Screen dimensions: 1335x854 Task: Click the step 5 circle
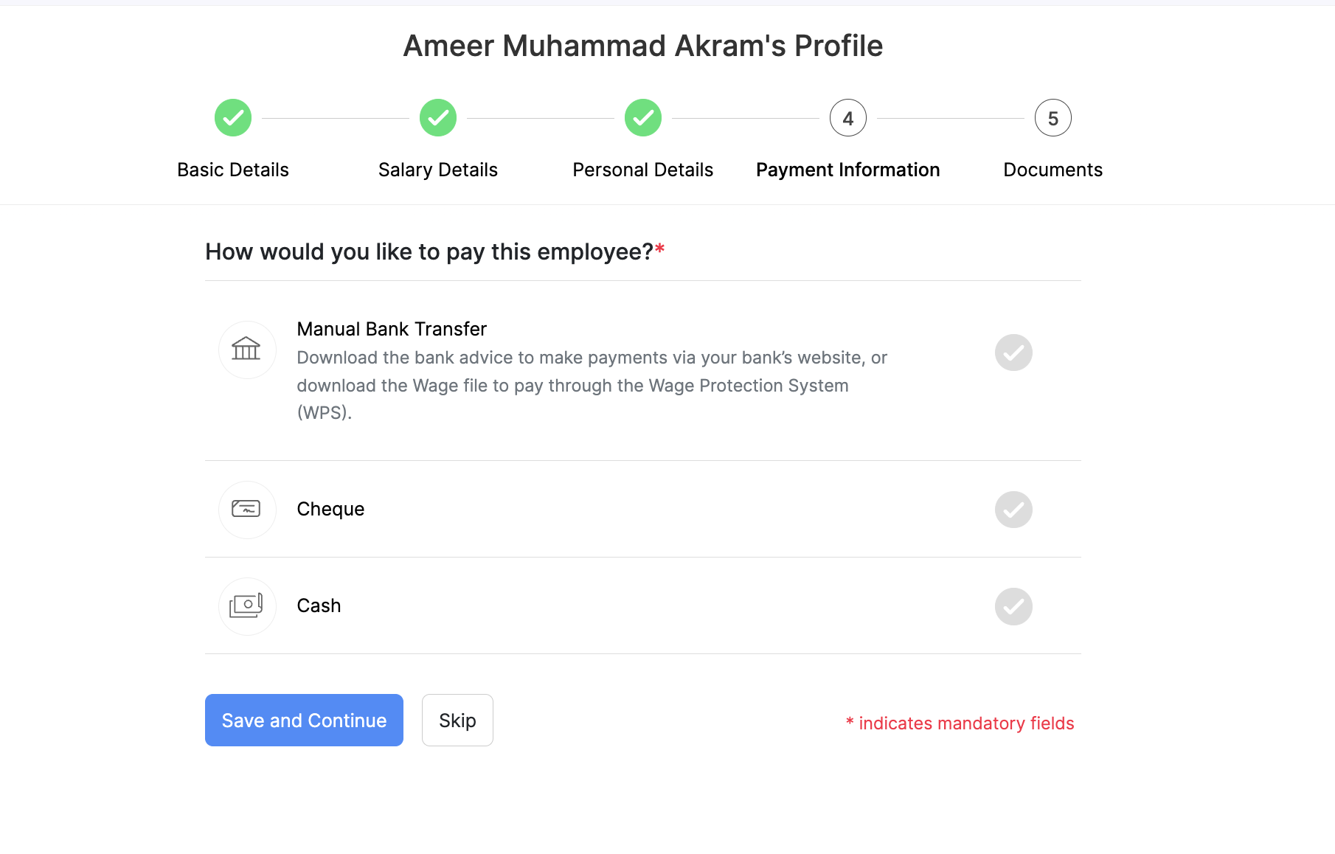pos(1053,118)
